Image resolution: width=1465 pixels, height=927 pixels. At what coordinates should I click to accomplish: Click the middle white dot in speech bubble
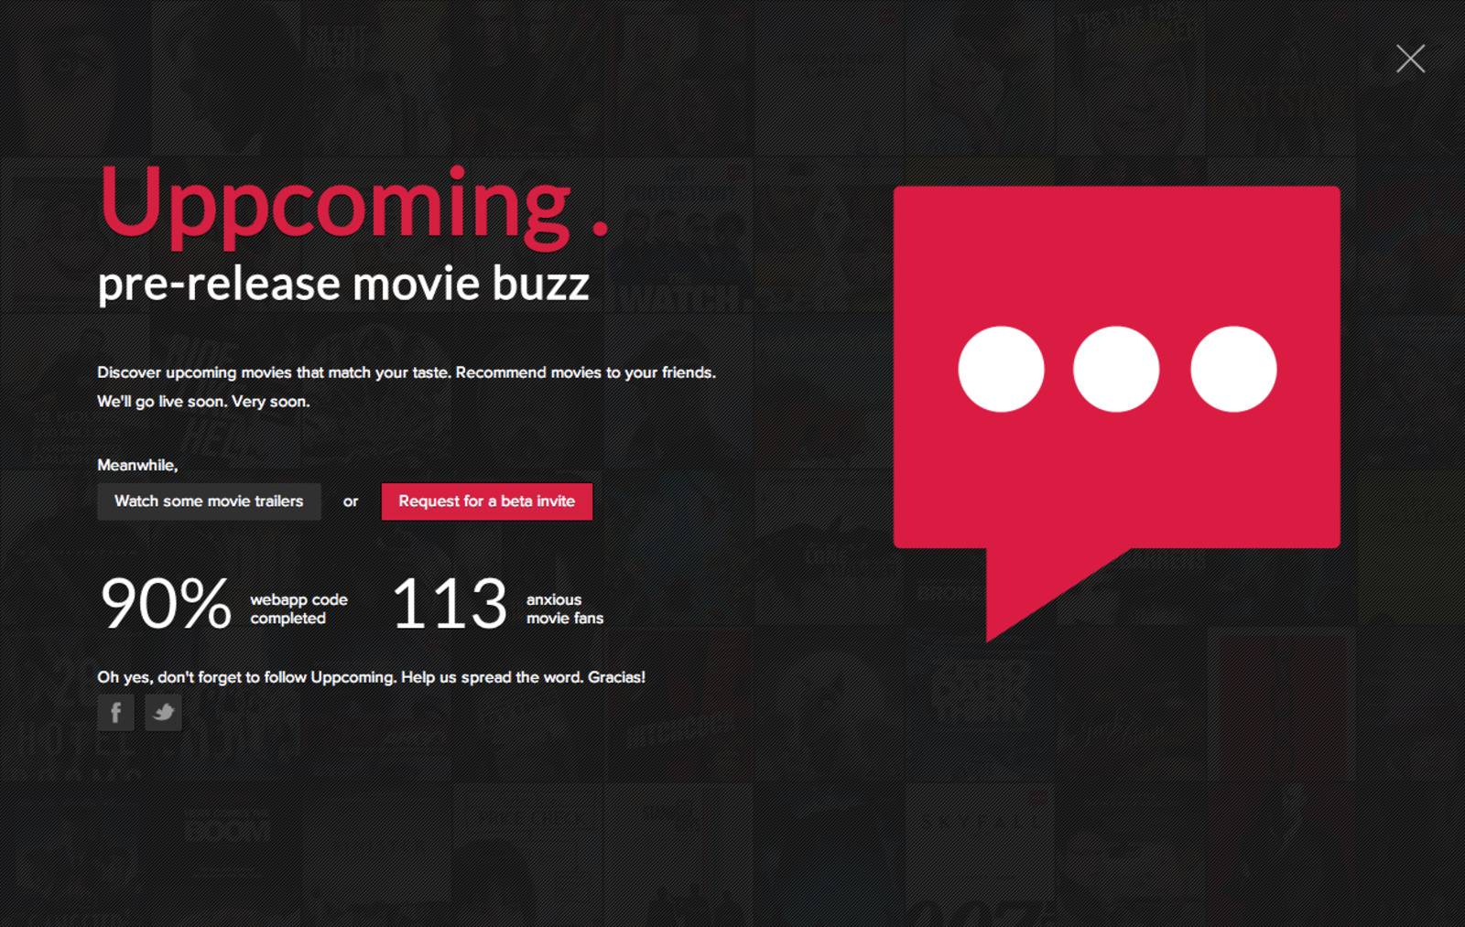coord(1116,369)
